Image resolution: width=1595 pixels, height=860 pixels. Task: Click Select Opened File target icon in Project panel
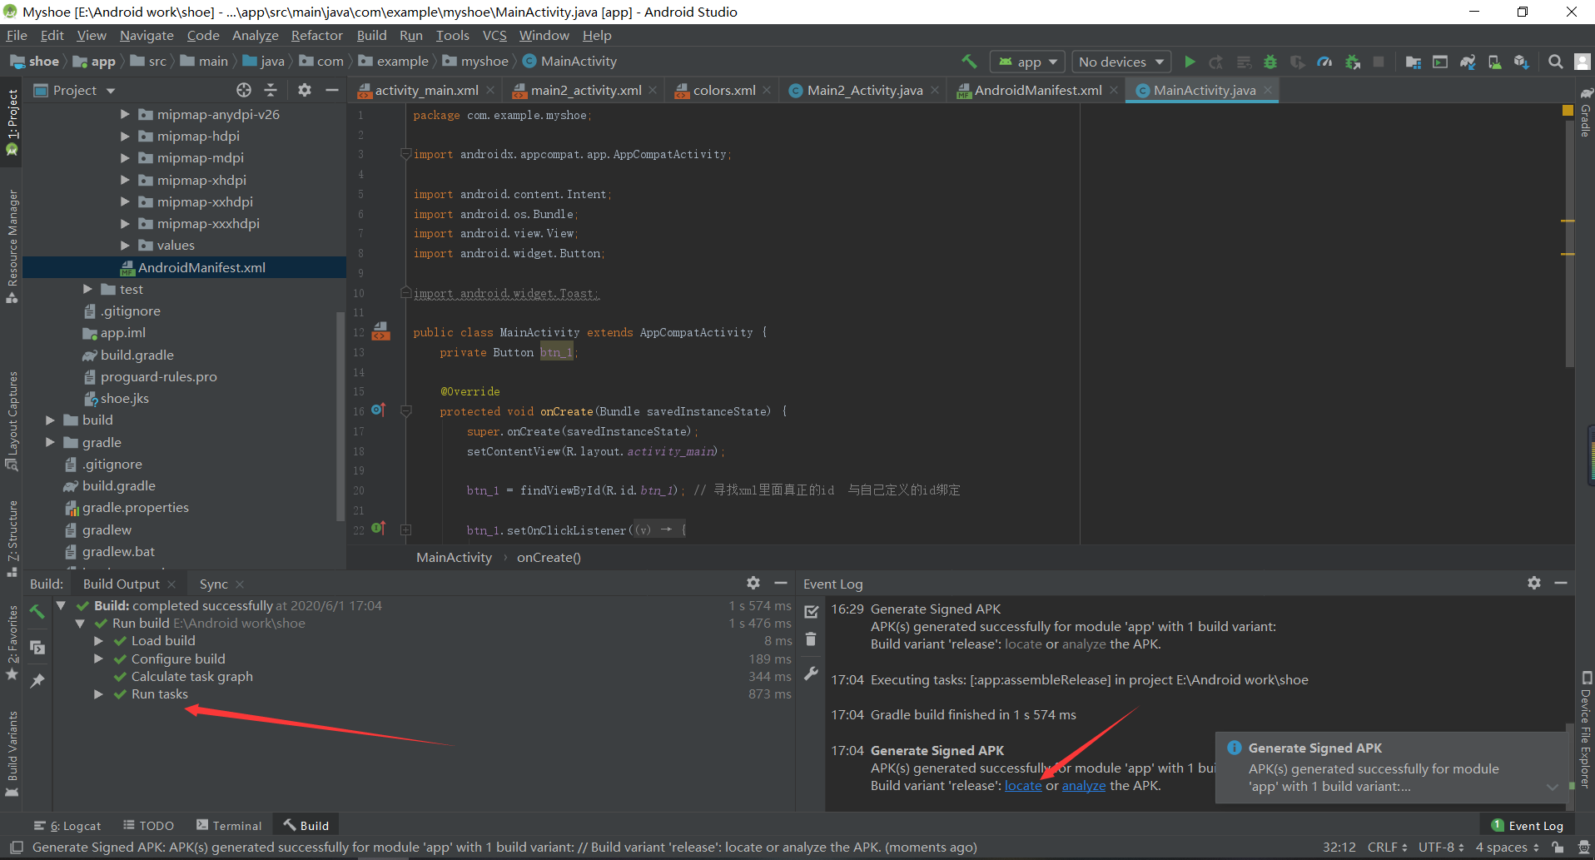(243, 90)
